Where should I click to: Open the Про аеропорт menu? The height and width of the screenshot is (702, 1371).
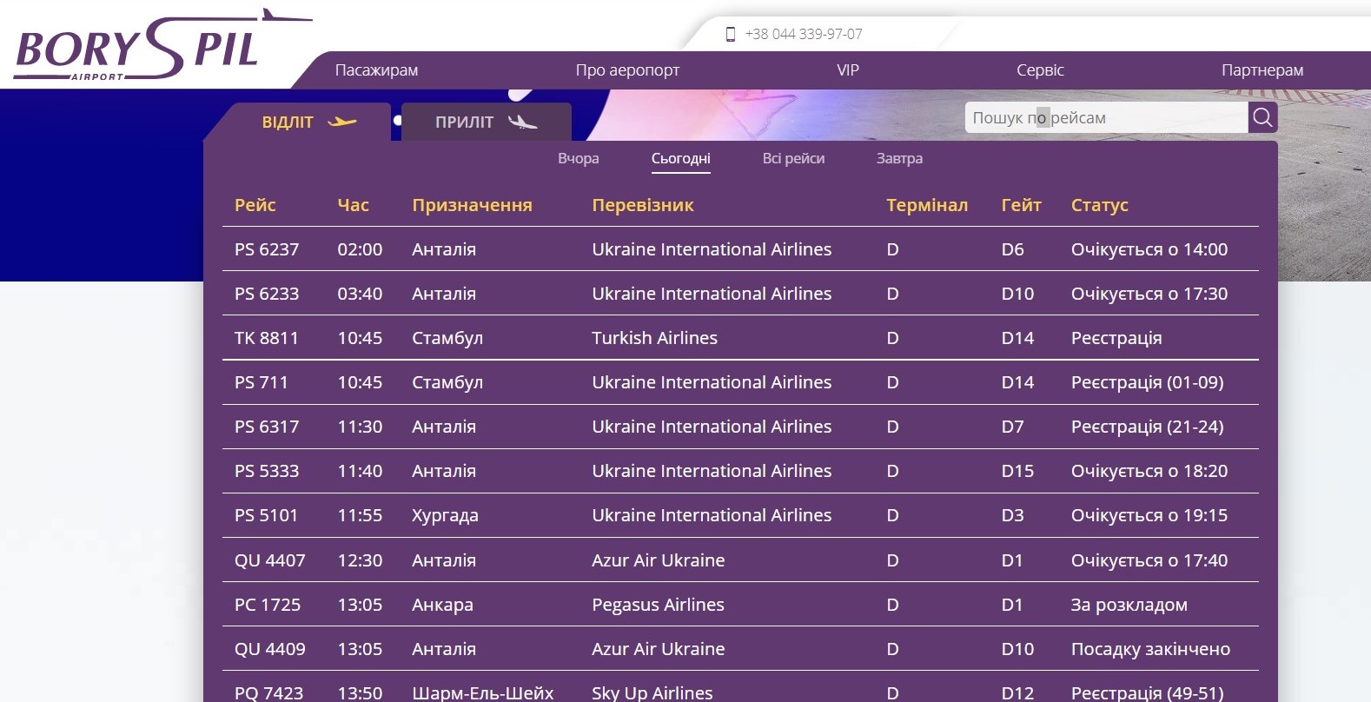[x=627, y=70]
